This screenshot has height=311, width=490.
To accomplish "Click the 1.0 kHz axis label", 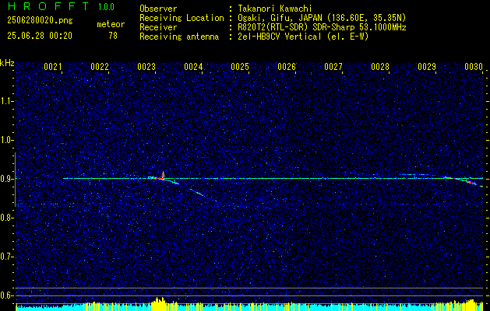I will 5,140.
